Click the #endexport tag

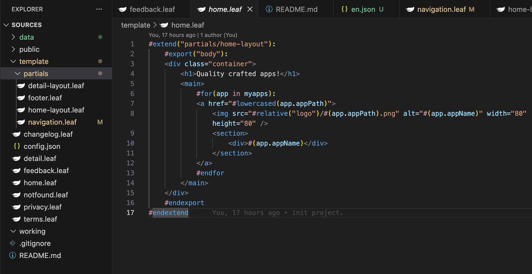[x=185, y=203]
